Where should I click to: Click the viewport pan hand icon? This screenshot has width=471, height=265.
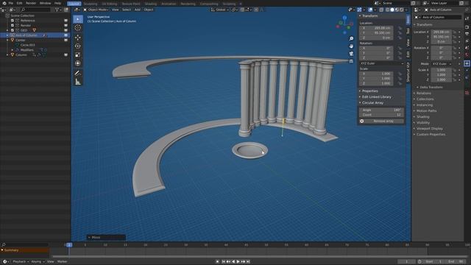(351, 46)
